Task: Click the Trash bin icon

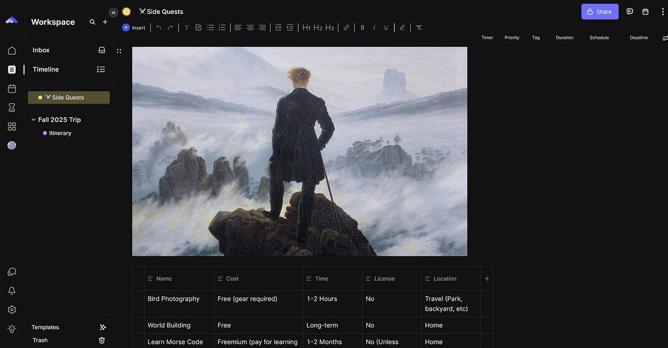Action: pyautogui.click(x=102, y=340)
